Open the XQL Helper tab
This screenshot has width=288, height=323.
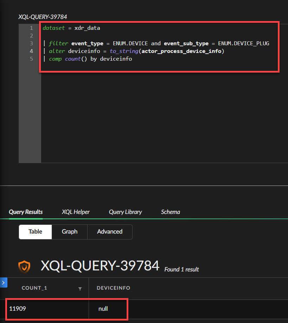point(76,212)
